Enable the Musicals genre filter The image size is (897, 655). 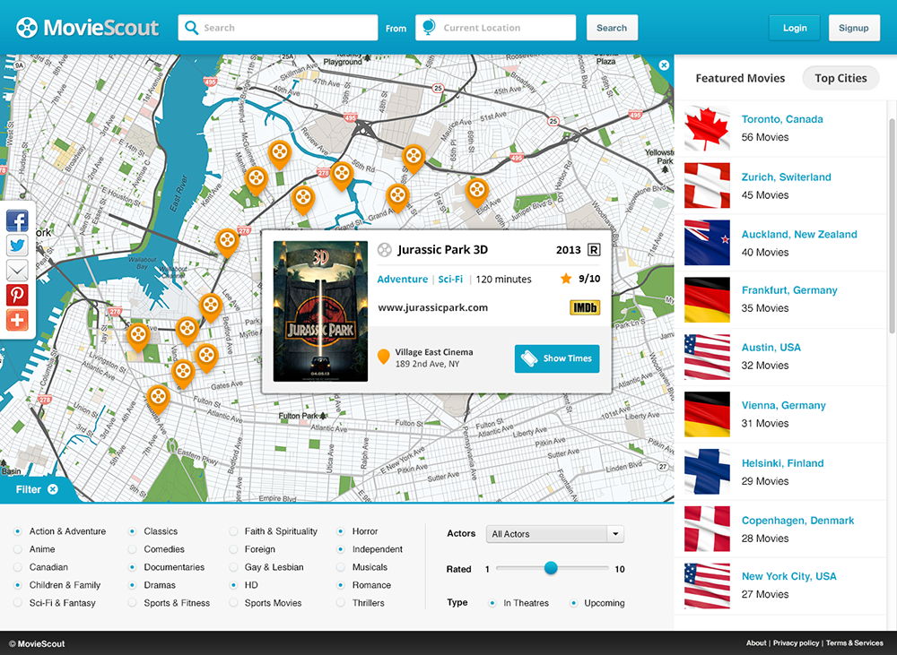(x=340, y=567)
